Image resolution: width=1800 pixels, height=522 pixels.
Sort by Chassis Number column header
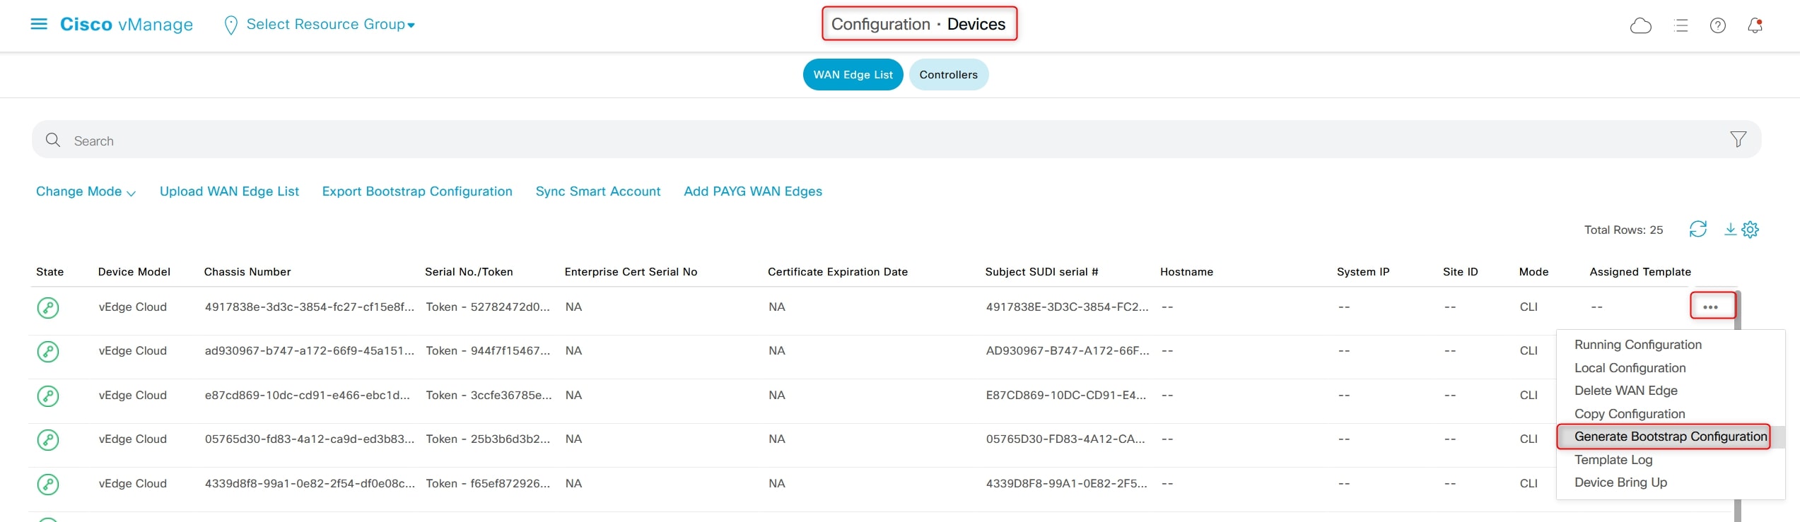coord(247,272)
